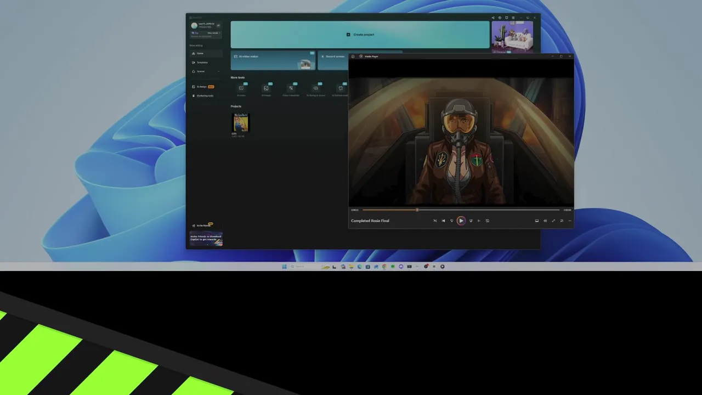Click Create project in CapCut

(360, 35)
